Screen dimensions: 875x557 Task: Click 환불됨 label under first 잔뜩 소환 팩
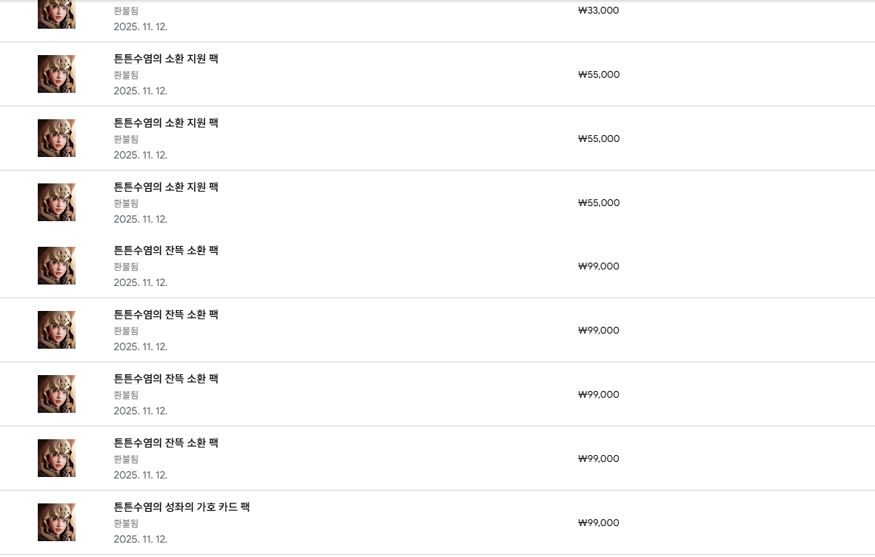click(126, 266)
